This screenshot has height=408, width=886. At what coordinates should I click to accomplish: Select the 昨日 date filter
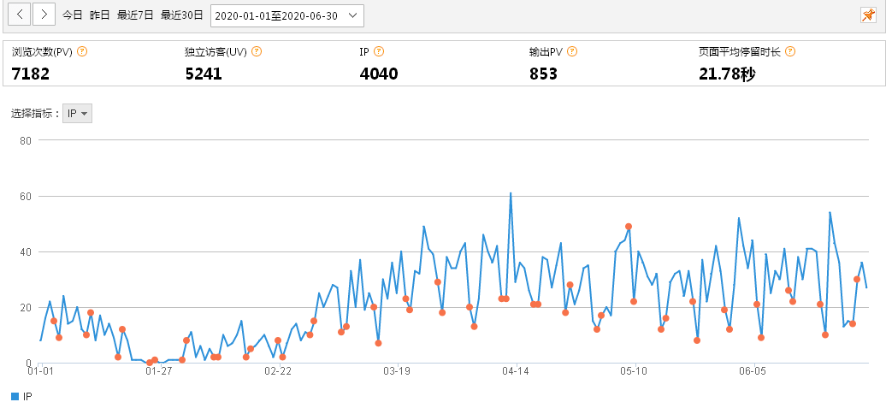100,15
